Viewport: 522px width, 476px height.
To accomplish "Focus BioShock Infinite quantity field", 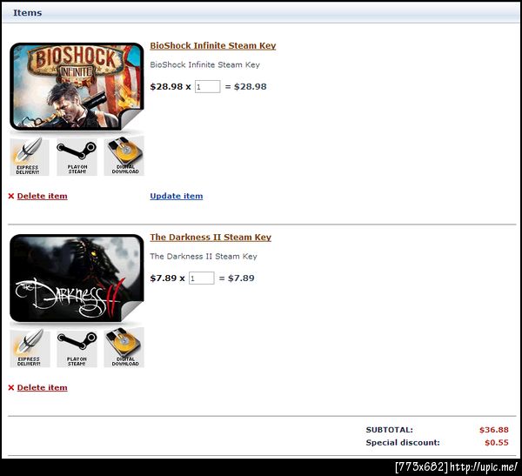I will pos(207,87).
